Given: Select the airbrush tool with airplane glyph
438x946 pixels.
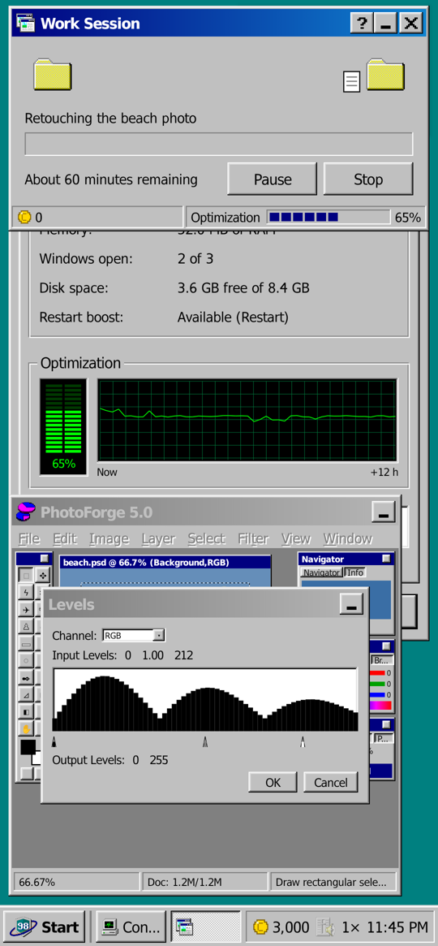Looking at the screenshot, I should (26, 610).
